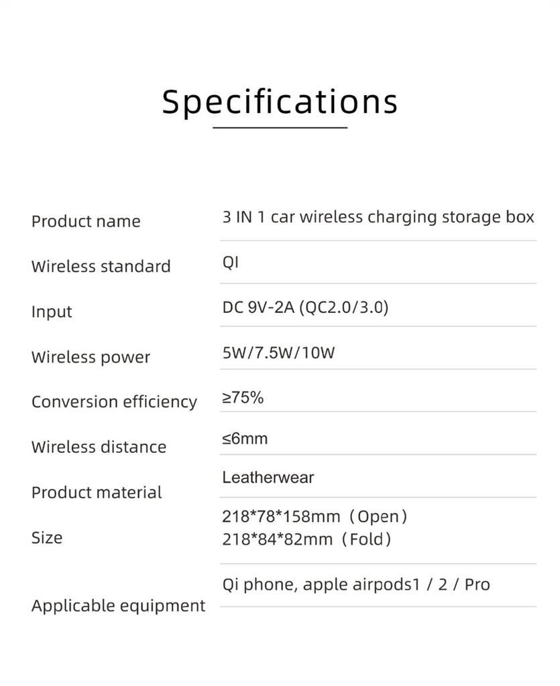Image resolution: width=560 pixels, height=686 pixels.
Task: Select the Applicable equipment label
Action: pyautogui.click(x=118, y=606)
